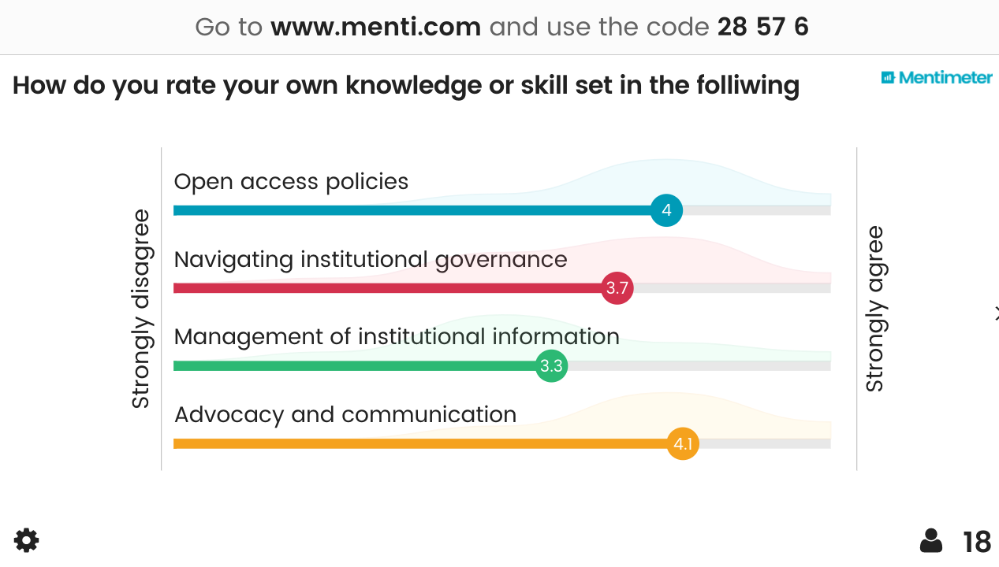This screenshot has width=999, height=567.
Task: Click the www.menti.com address text
Action: coord(375,28)
